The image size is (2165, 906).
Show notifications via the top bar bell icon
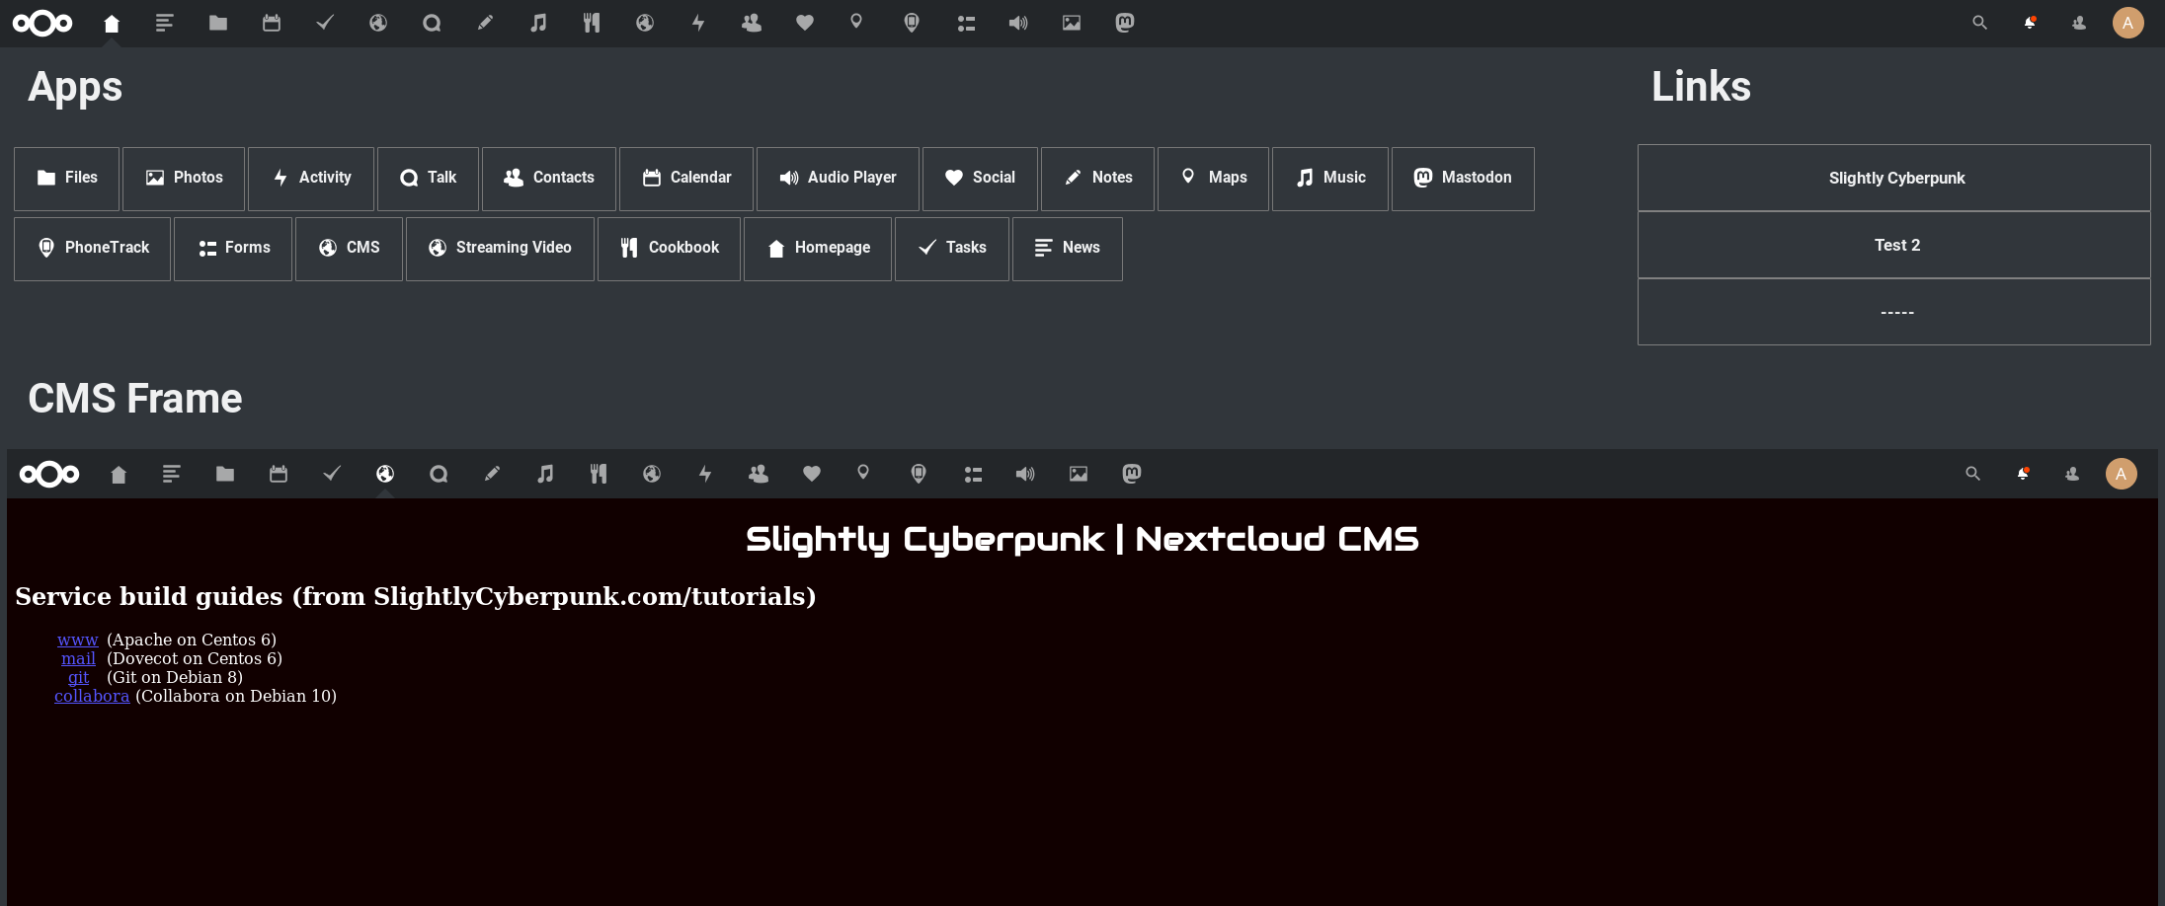click(2030, 23)
